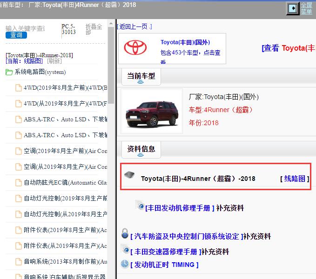Click the Toyota logo image
The image size is (316, 279).
point(135,48)
